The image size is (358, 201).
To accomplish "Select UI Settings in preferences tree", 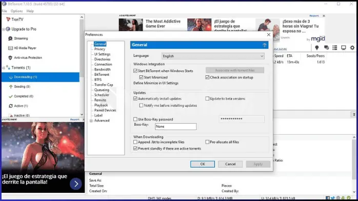I will [x=102, y=54].
